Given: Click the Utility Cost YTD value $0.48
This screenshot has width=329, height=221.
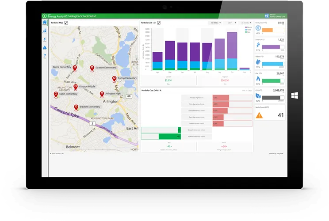Looking at the screenshot, I should click(281, 23).
